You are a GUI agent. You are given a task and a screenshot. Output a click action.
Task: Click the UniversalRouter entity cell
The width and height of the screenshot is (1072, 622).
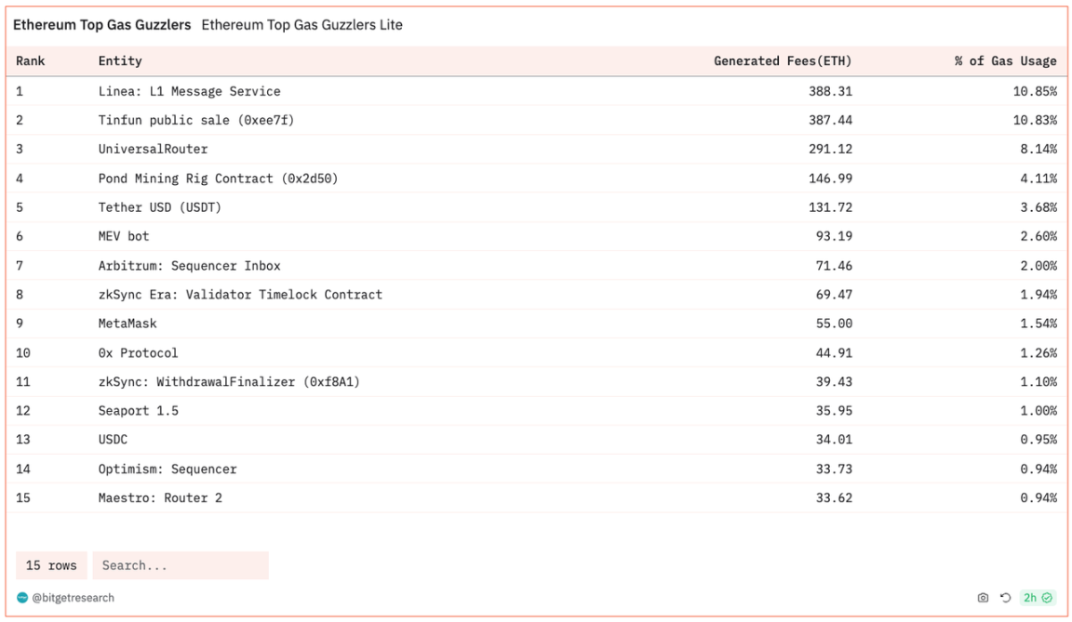tap(153, 149)
